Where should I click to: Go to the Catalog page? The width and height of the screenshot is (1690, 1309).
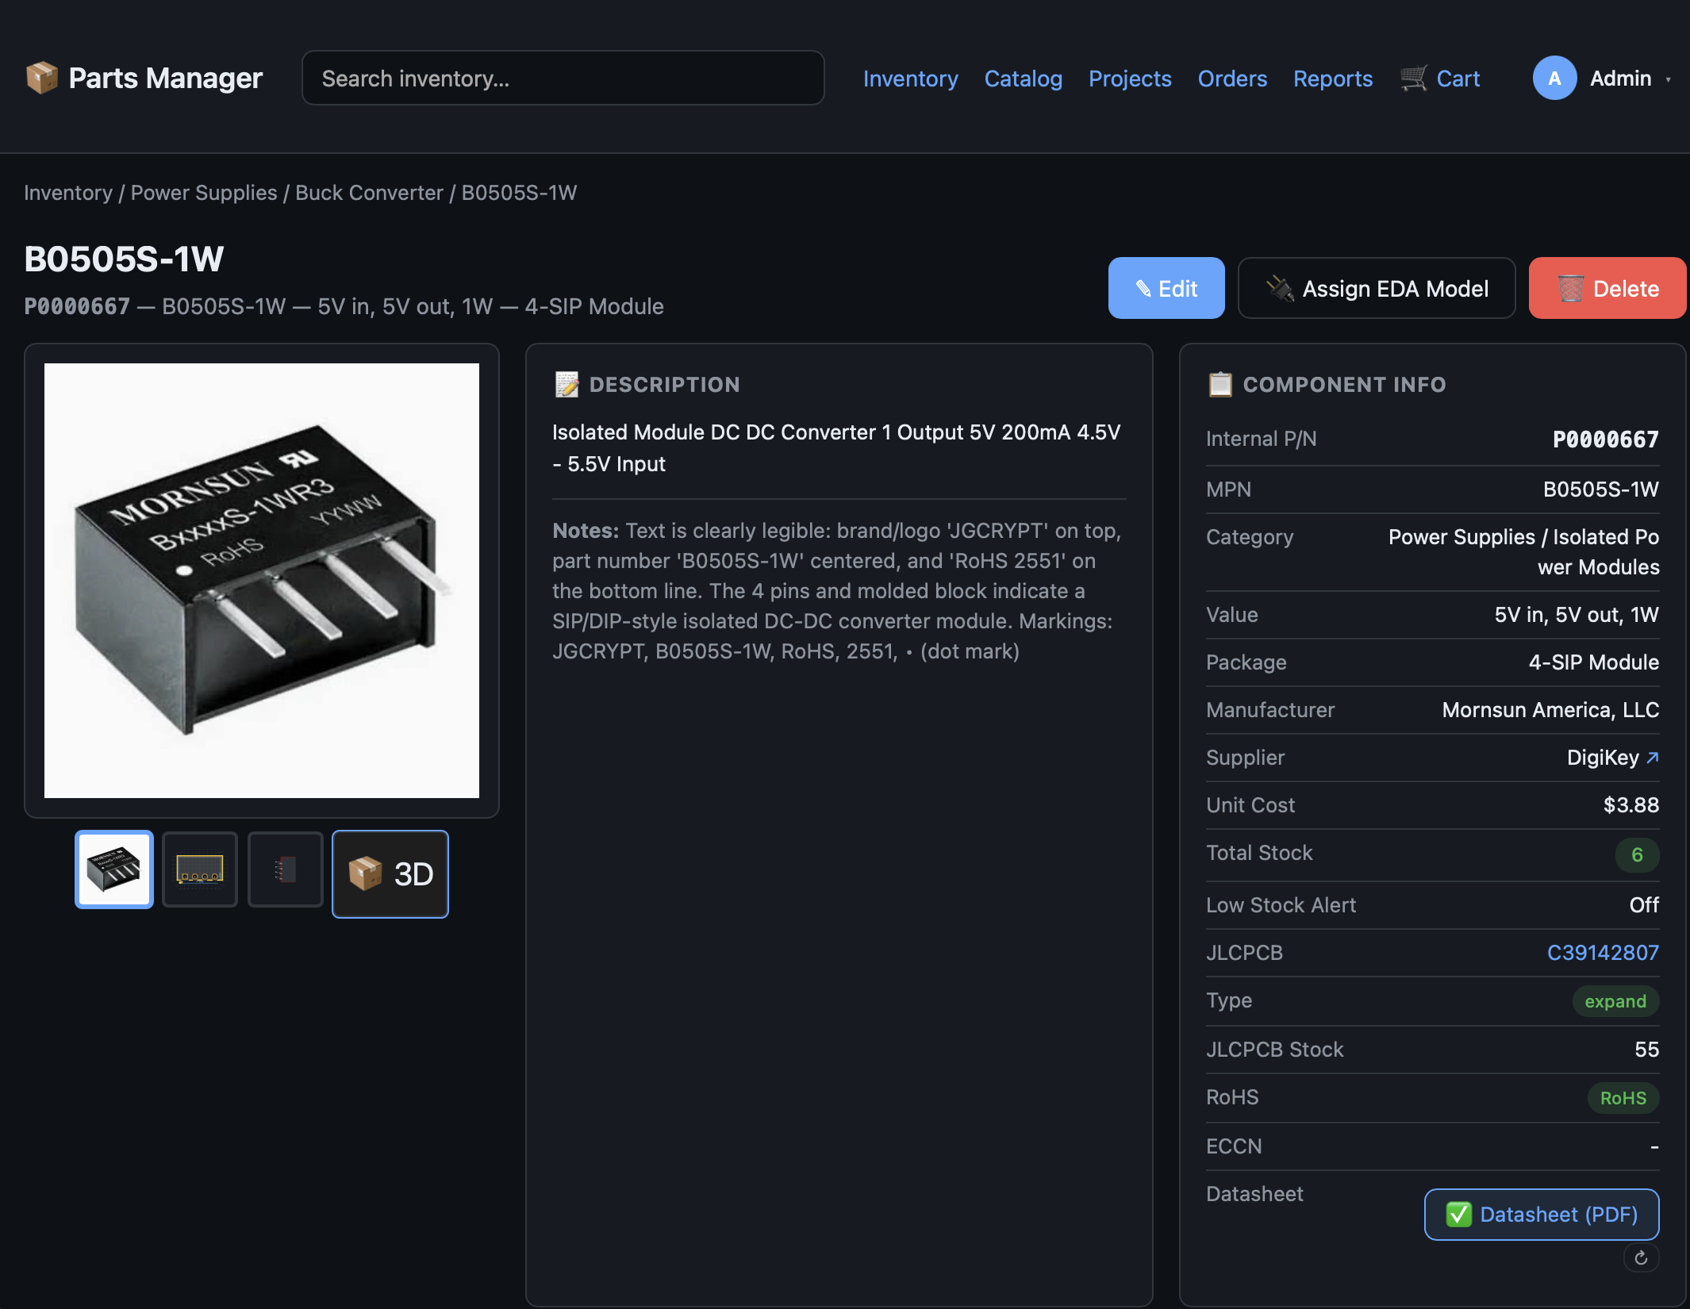(x=1023, y=79)
